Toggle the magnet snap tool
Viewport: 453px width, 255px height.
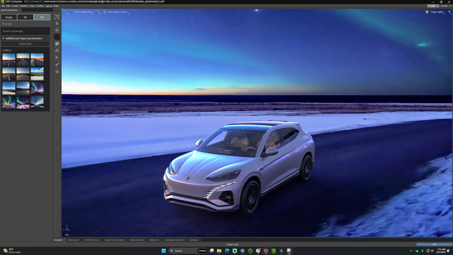(x=57, y=50)
